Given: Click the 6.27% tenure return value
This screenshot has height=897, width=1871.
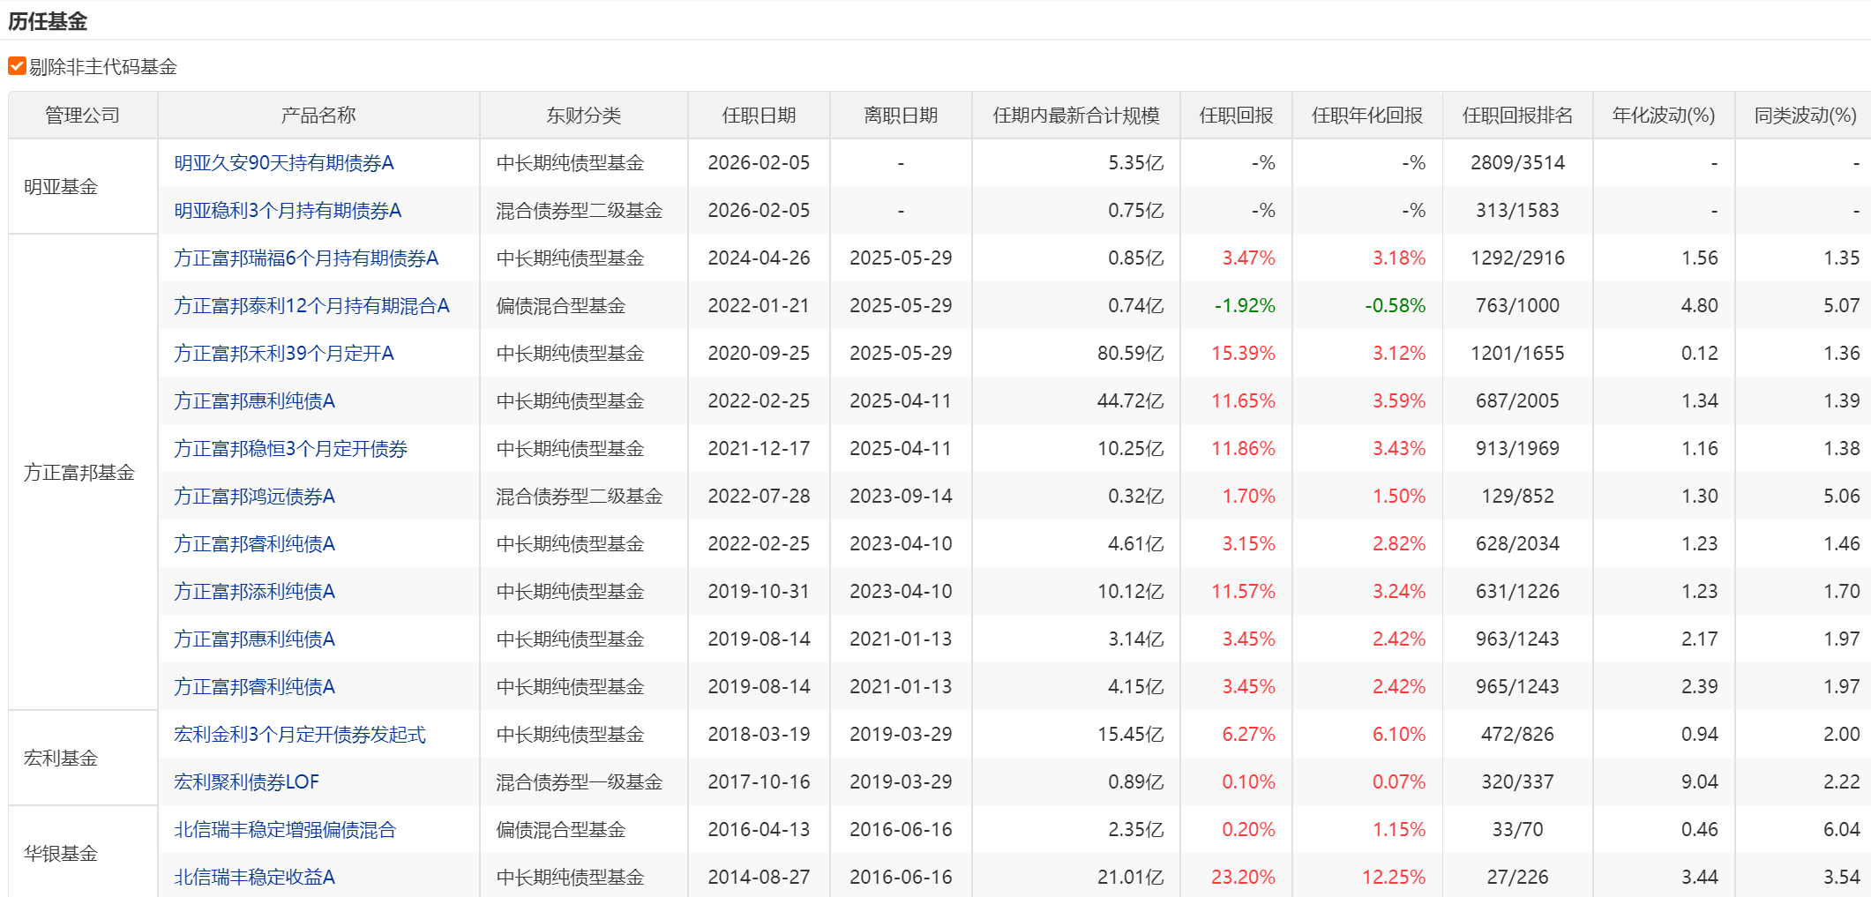Looking at the screenshot, I should [1248, 735].
